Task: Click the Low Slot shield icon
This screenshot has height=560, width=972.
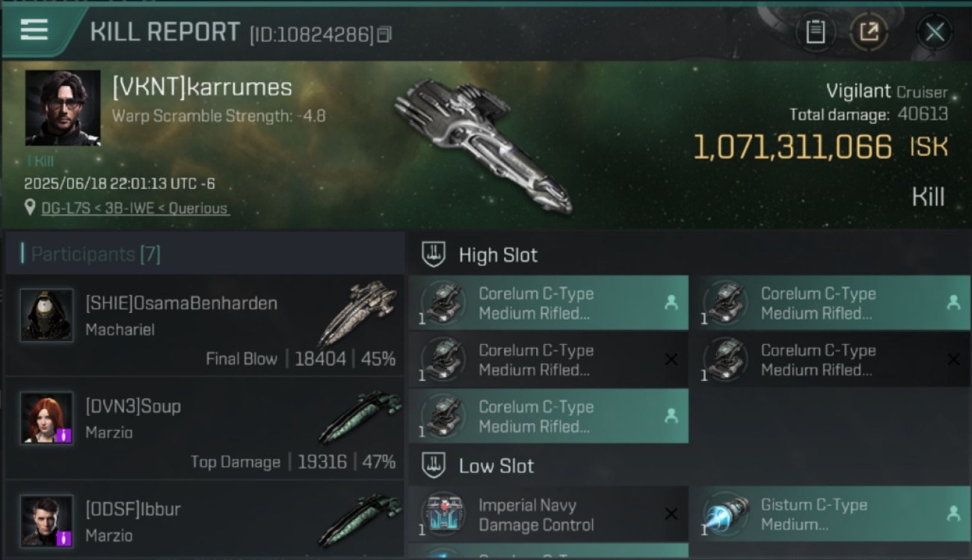Action: pos(434,466)
